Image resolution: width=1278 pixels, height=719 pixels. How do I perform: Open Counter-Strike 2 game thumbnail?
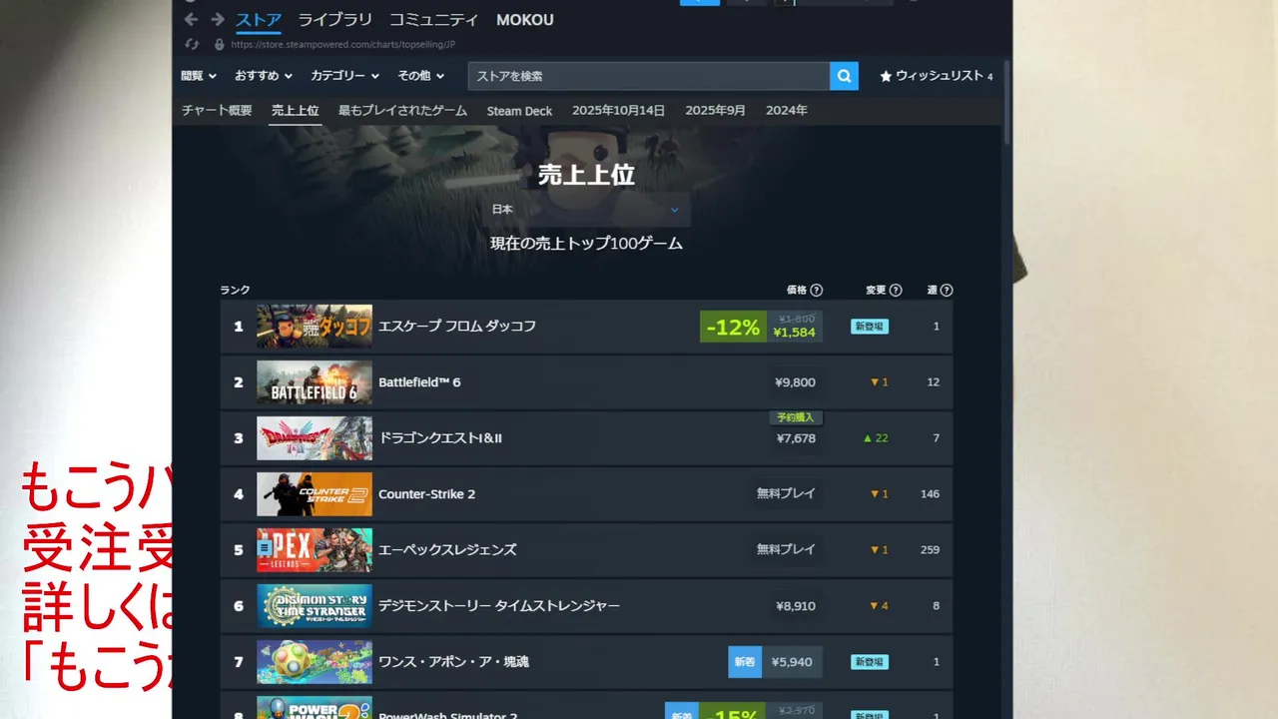coord(315,494)
